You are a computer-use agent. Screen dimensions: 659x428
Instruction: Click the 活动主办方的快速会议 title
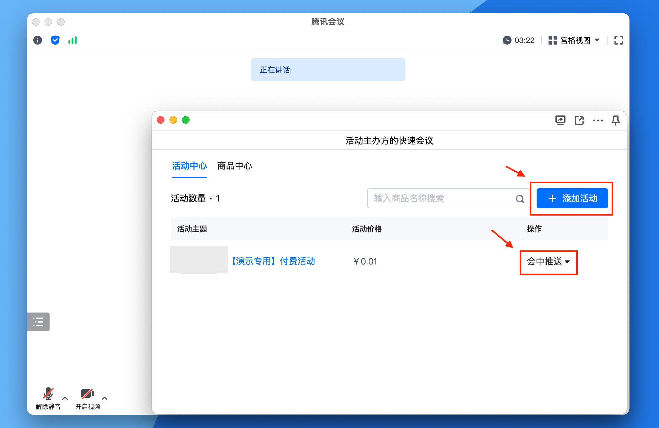(389, 140)
